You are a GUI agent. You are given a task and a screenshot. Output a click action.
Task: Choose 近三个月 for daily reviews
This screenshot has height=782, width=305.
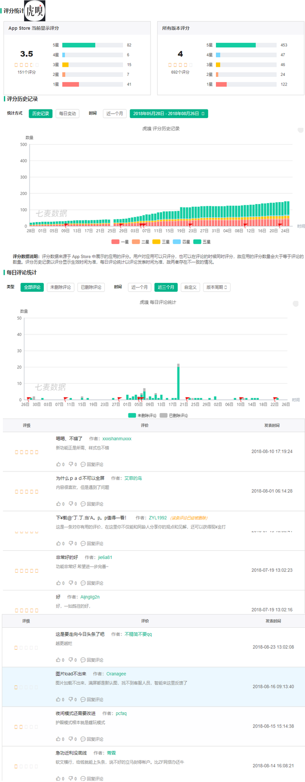tap(166, 287)
